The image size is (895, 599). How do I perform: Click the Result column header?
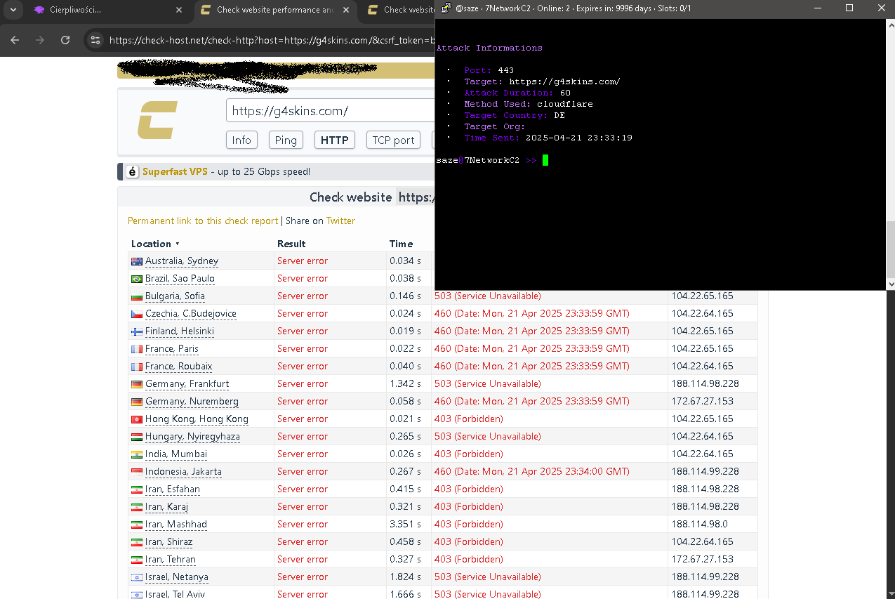(291, 244)
